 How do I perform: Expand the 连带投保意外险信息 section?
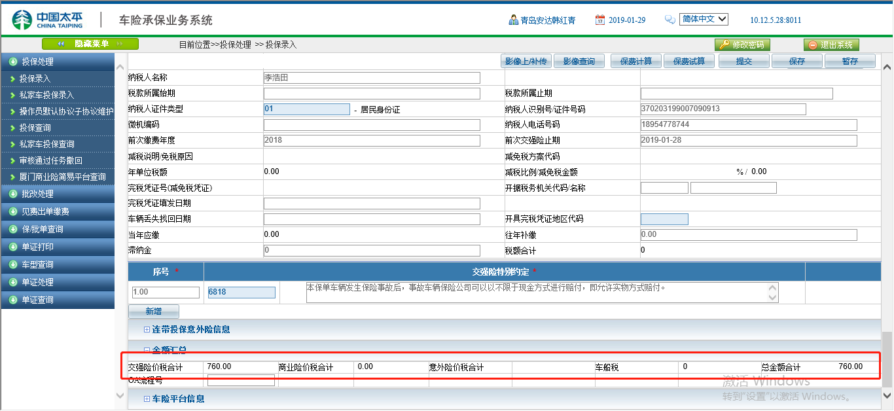pyautogui.click(x=147, y=330)
